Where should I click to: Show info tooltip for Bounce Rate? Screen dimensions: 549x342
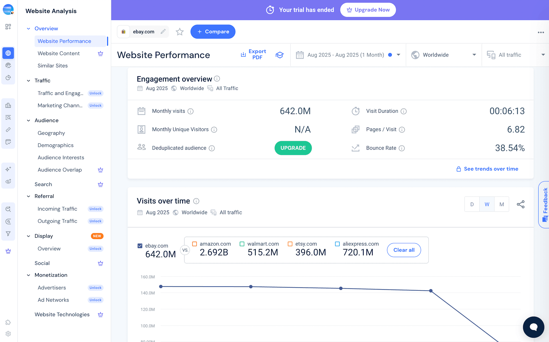click(x=402, y=148)
